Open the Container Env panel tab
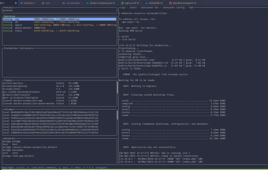 (150, 8)
